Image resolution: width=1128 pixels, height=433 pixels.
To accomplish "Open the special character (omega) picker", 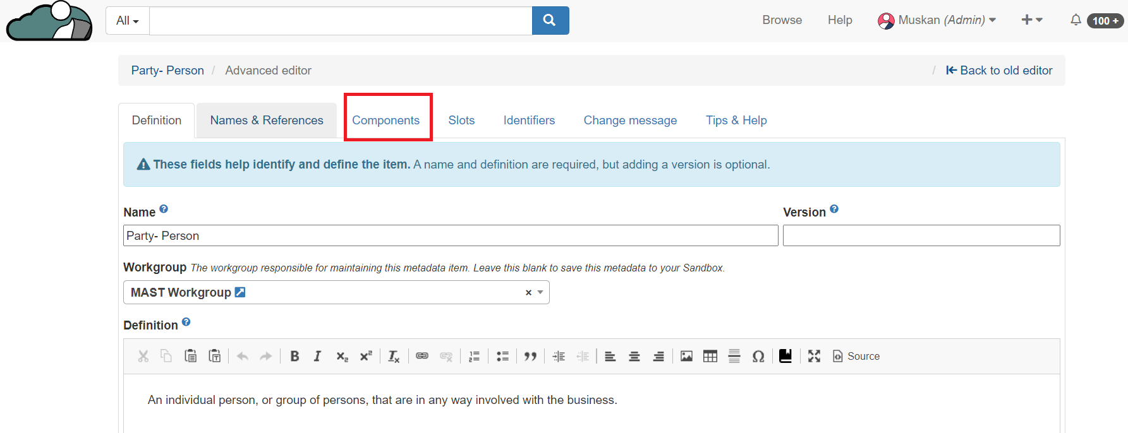I will click(758, 357).
